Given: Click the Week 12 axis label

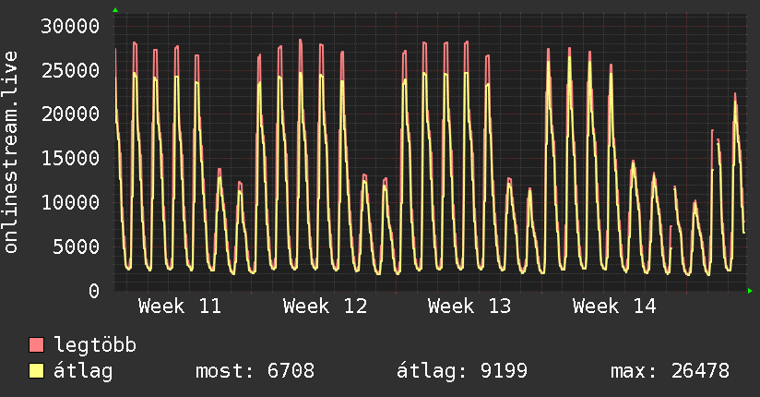Looking at the screenshot, I should (x=325, y=306).
